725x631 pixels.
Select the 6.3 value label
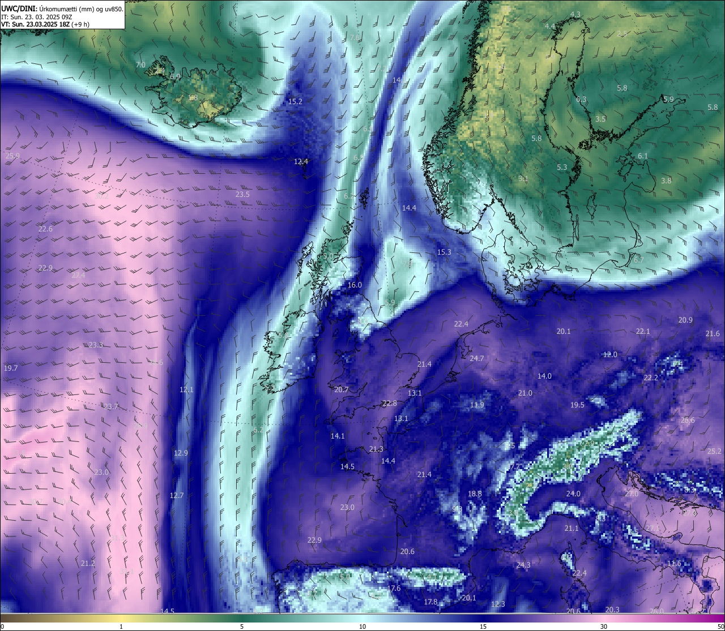point(581,99)
